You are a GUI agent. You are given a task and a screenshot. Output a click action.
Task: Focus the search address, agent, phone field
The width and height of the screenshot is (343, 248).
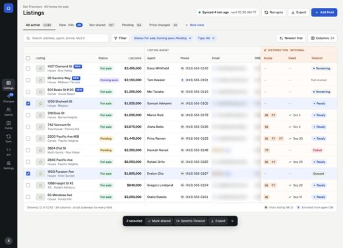click(66, 38)
